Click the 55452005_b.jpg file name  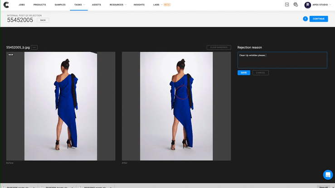click(x=18, y=48)
